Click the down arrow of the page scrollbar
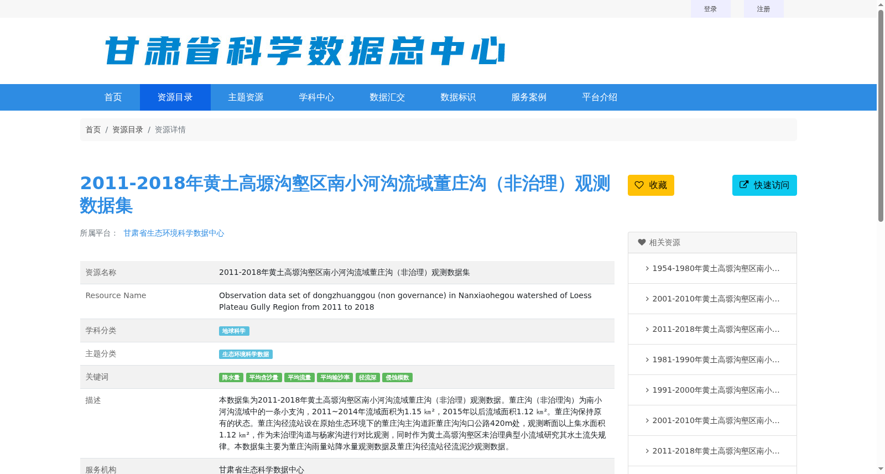The image size is (885, 474). 881,469
